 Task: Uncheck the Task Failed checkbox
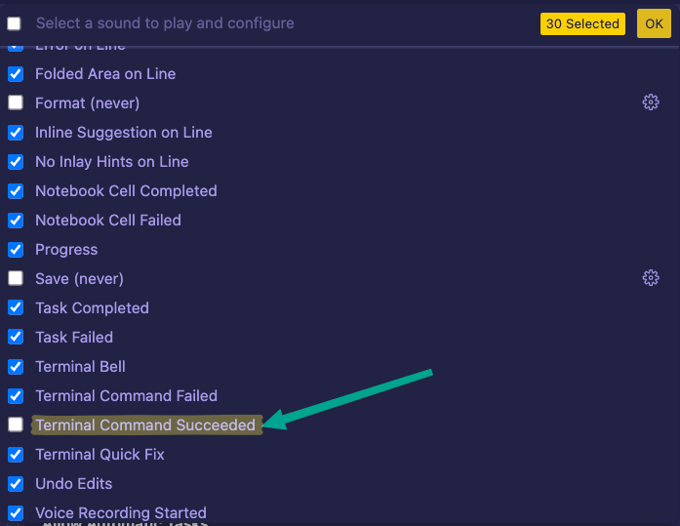16,338
